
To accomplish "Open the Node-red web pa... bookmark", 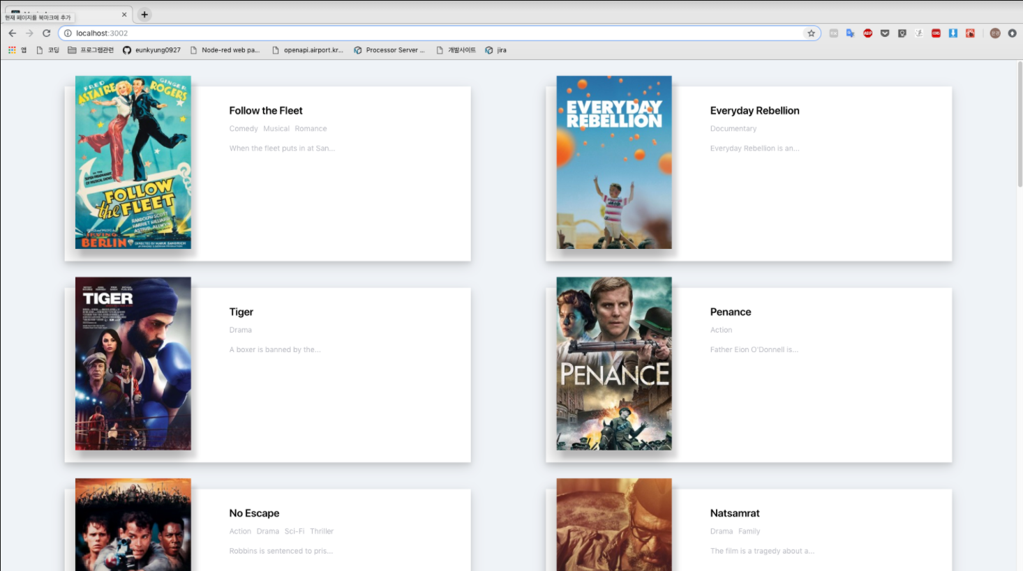I will tap(225, 50).
